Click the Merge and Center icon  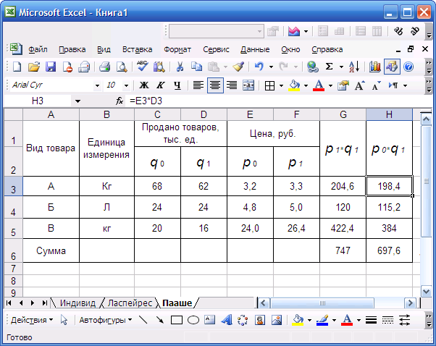click(248, 85)
